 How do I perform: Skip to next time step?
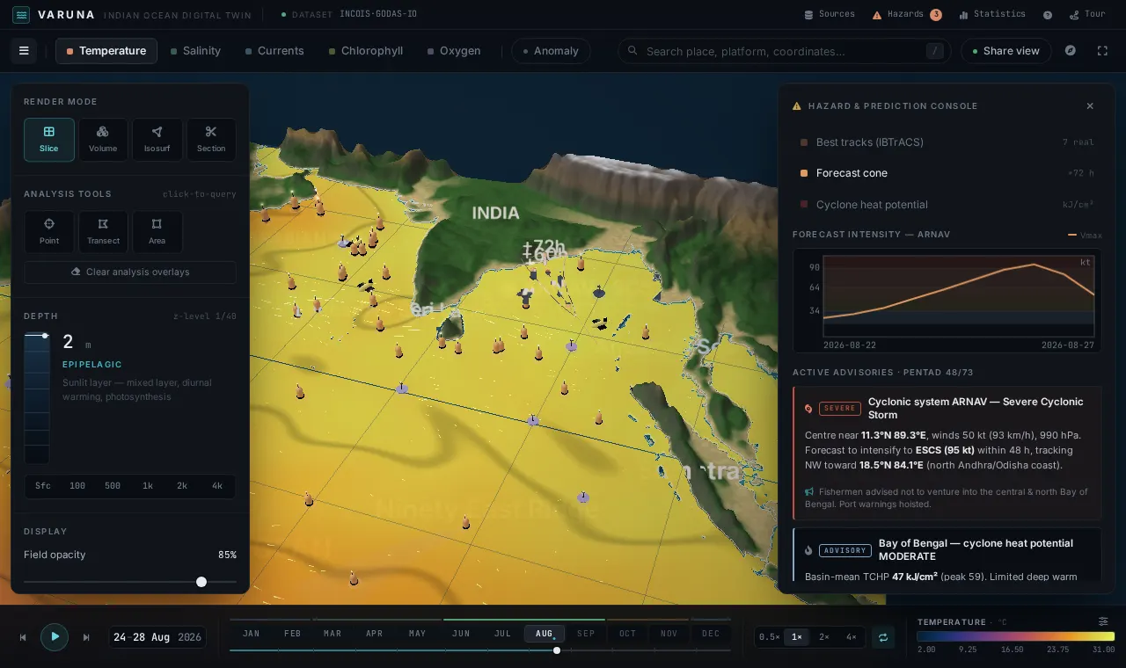coord(86,637)
